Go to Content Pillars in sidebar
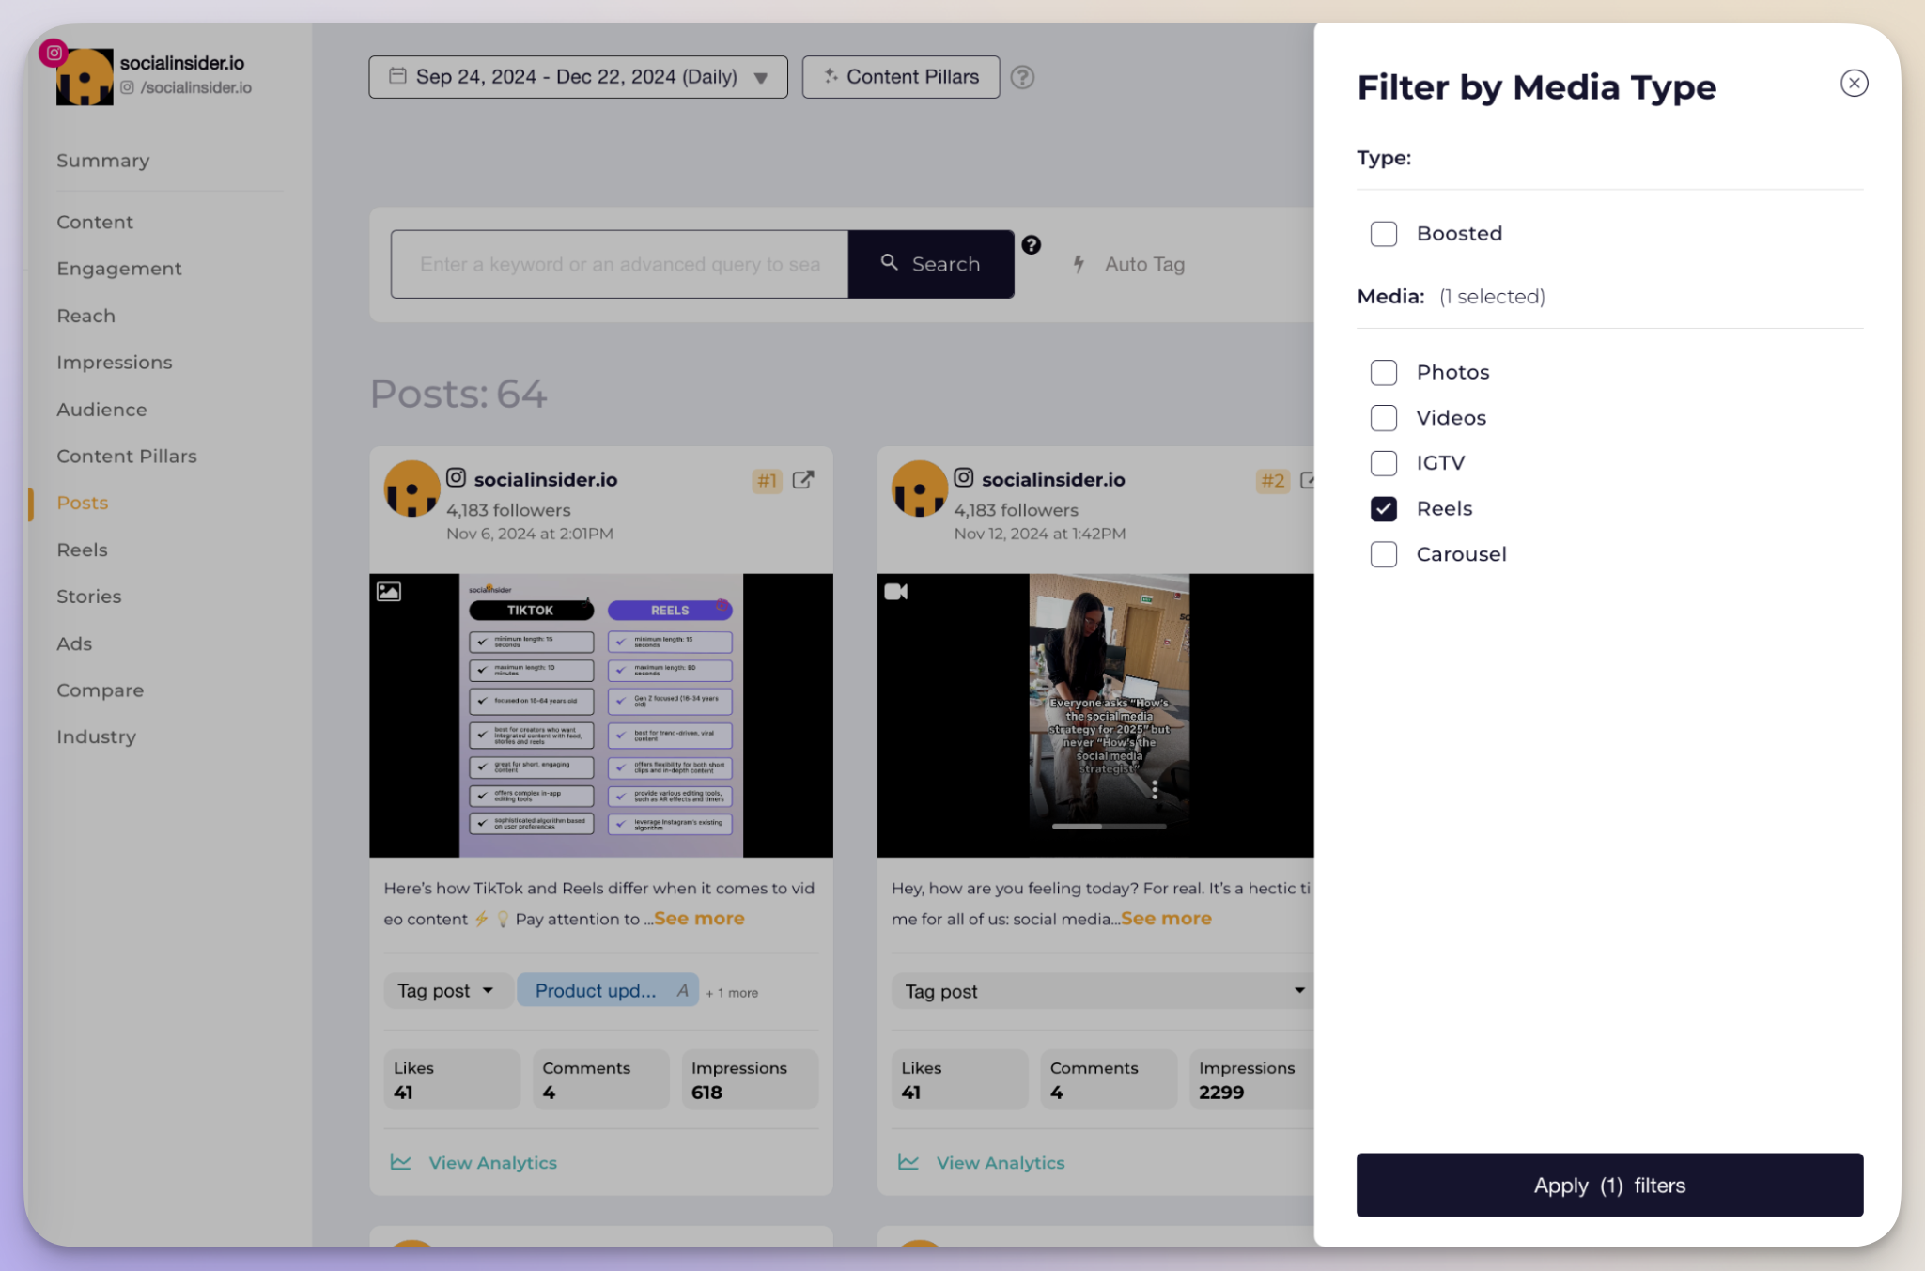Viewport: 1925px width, 1271px height. click(x=126, y=457)
